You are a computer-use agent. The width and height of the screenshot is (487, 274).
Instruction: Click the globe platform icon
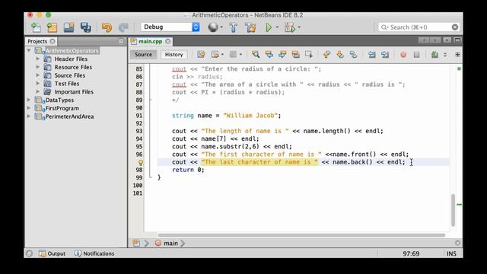(x=213, y=27)
